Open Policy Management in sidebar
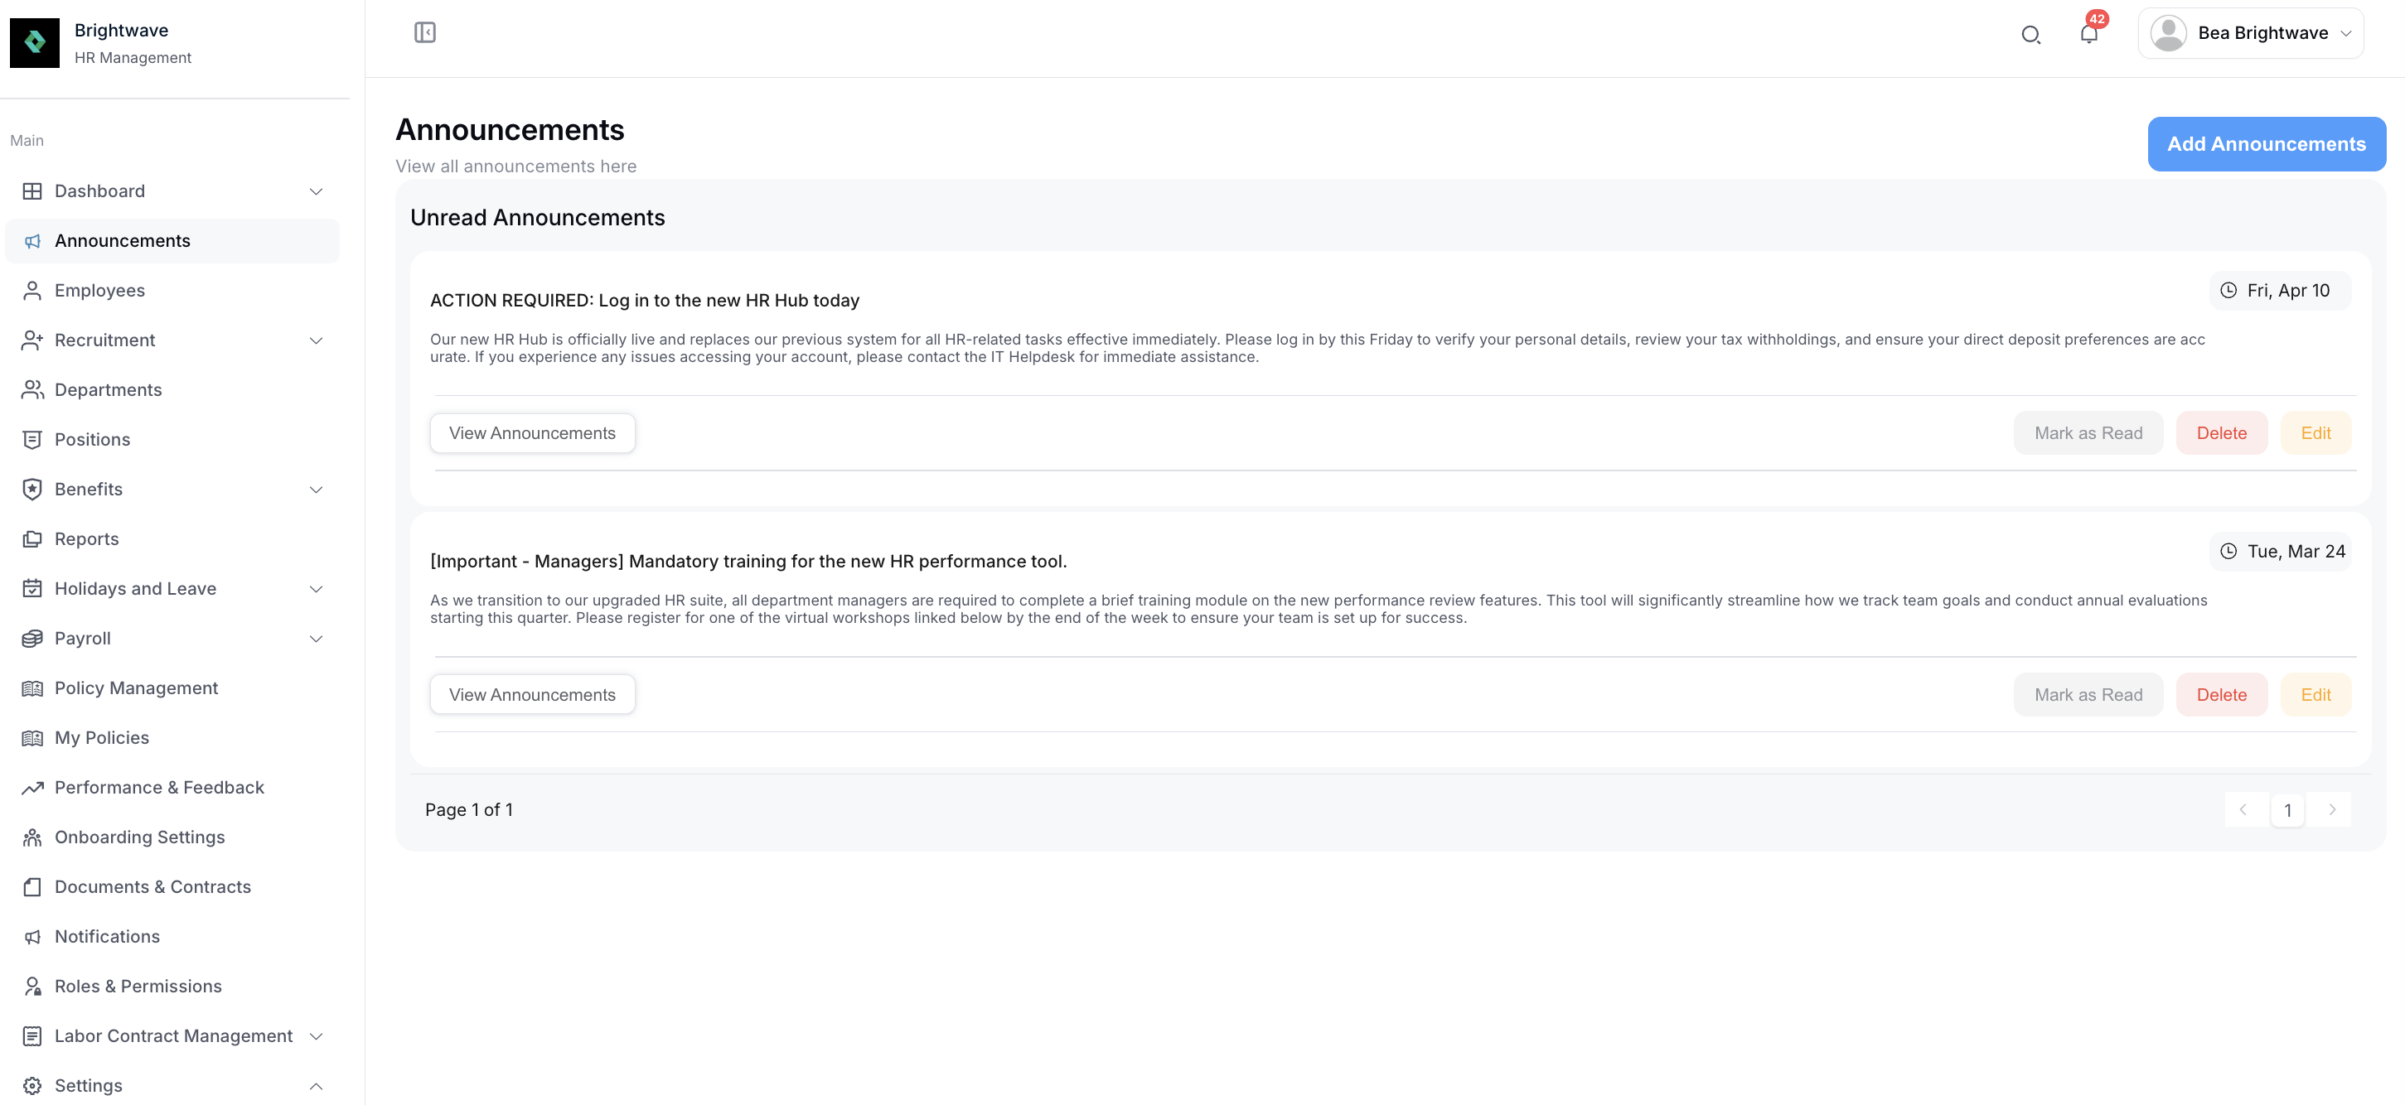The image size is (2405, 1105). (136, 688)
